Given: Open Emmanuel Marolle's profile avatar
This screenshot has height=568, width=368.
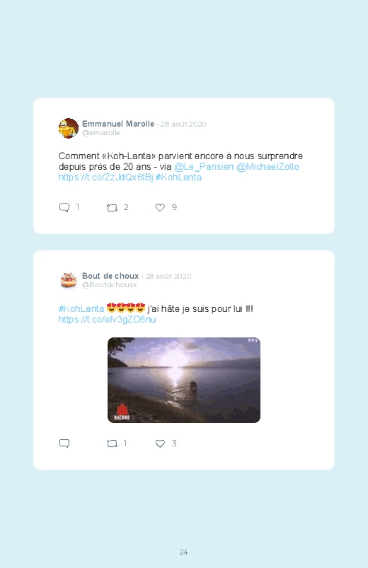Looking at the screenshot, I should click(69, 128).
